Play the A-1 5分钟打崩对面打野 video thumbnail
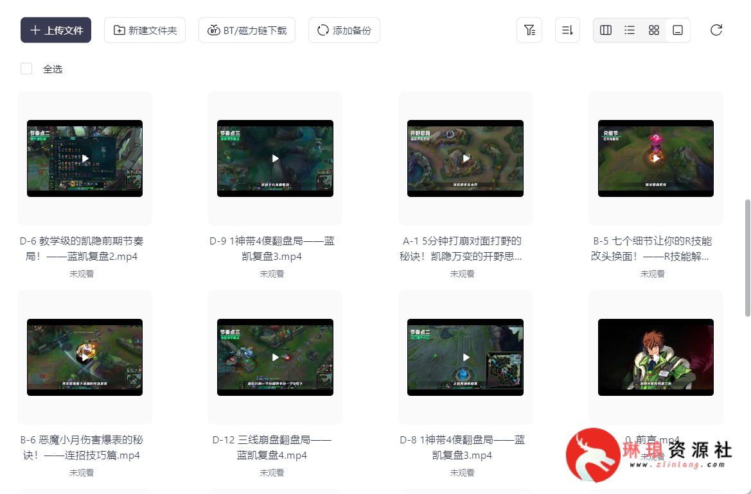Viewport: 751px width, 494px height. tap(465, 158)
